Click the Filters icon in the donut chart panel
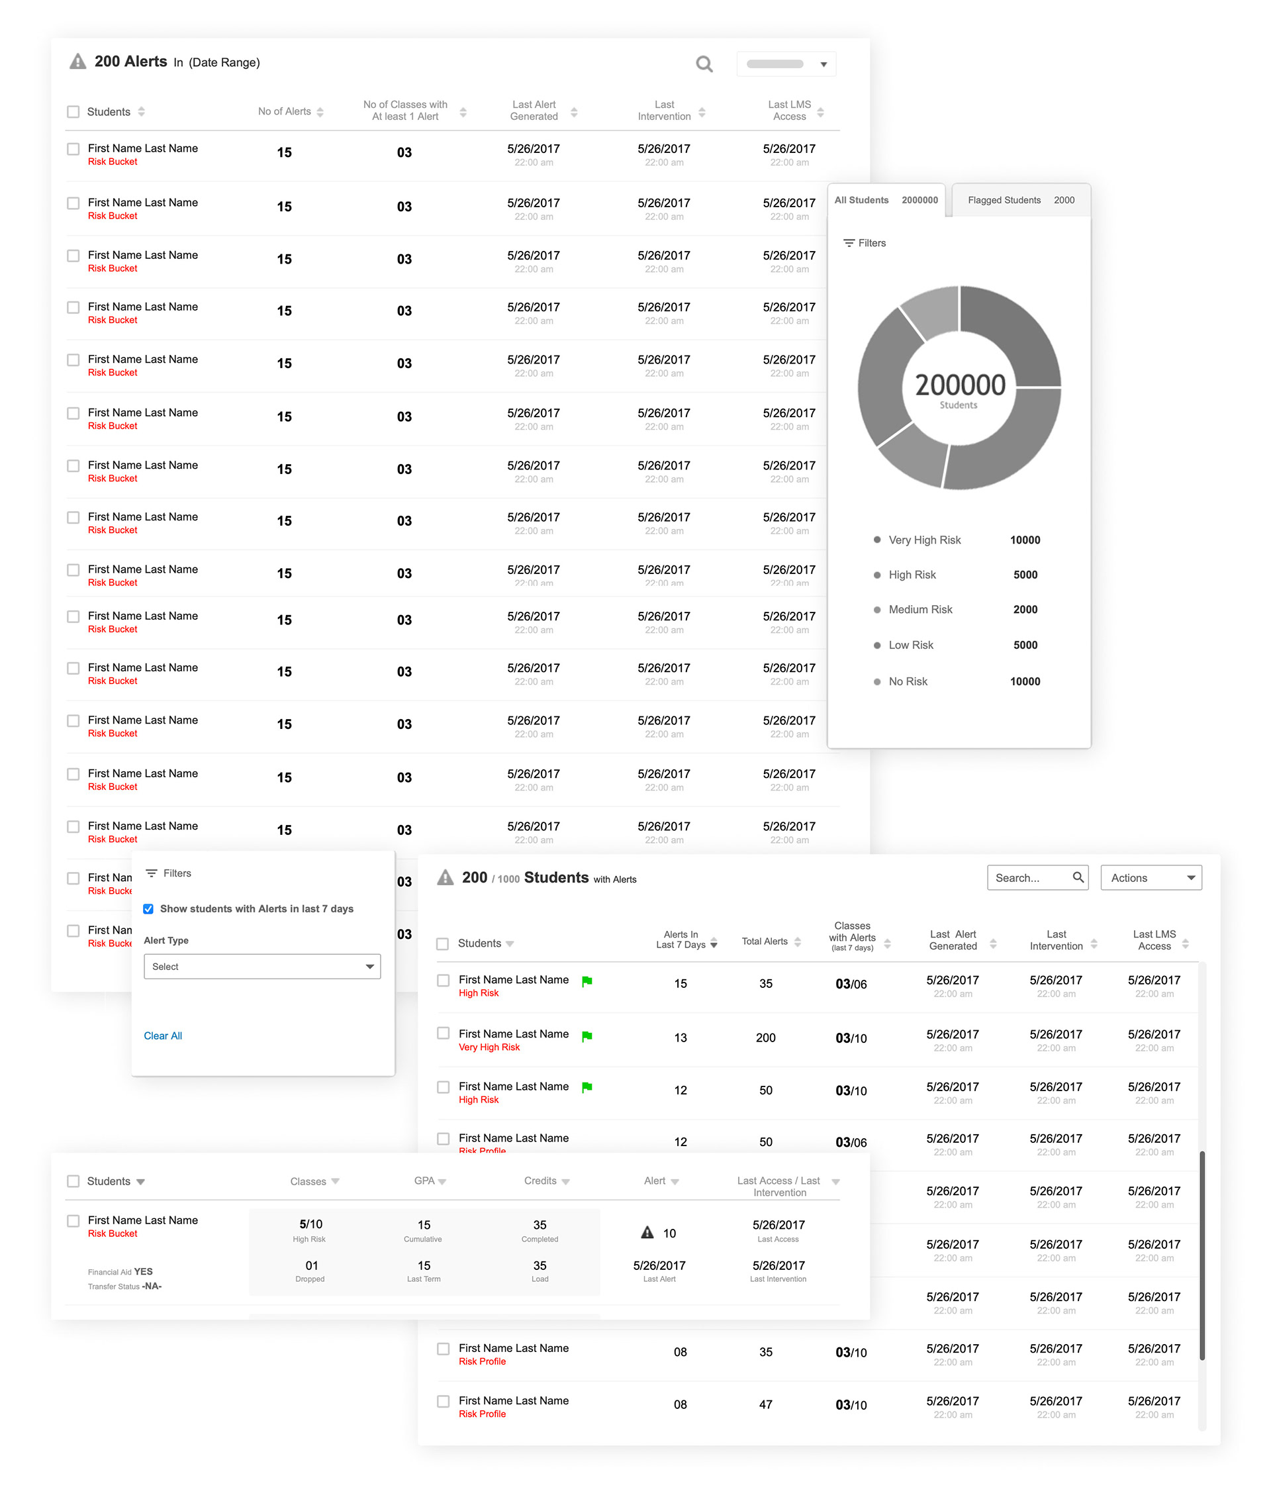The width and height of the screenshot is (1271, 1501). click(849, 243)
